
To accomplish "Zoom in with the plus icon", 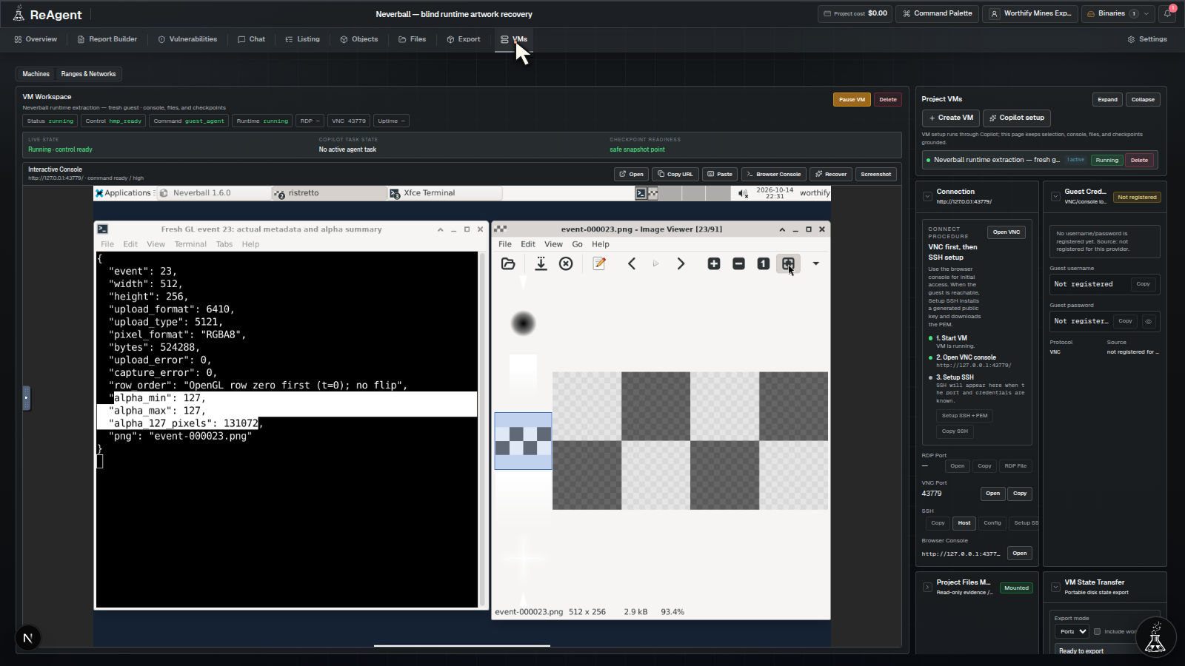I will pyautogui.click(x=714, y=263).
